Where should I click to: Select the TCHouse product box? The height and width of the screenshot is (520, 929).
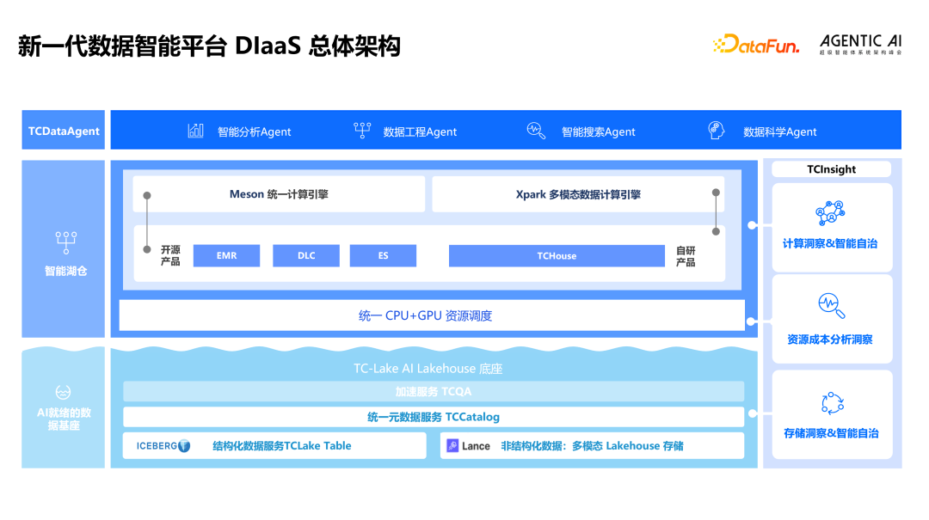pos(557,256)
